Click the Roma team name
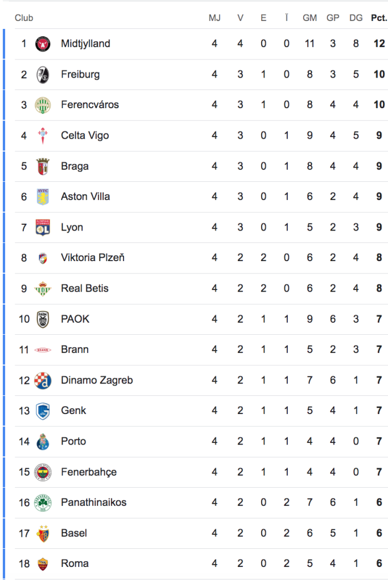This screenshot has width=388, height=580. click(x=75, y=564)
